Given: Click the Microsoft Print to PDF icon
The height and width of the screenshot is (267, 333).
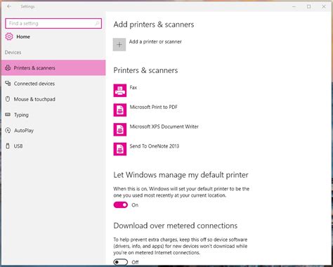Looking at the screenshot, I should click(x=120, y=110).
